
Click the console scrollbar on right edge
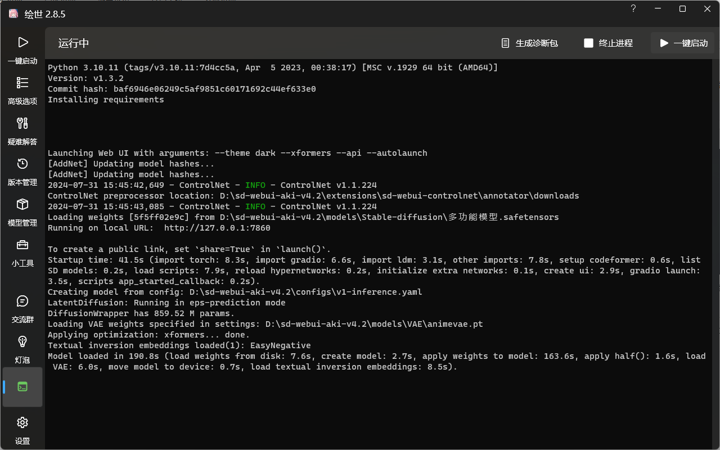point(717,84)
